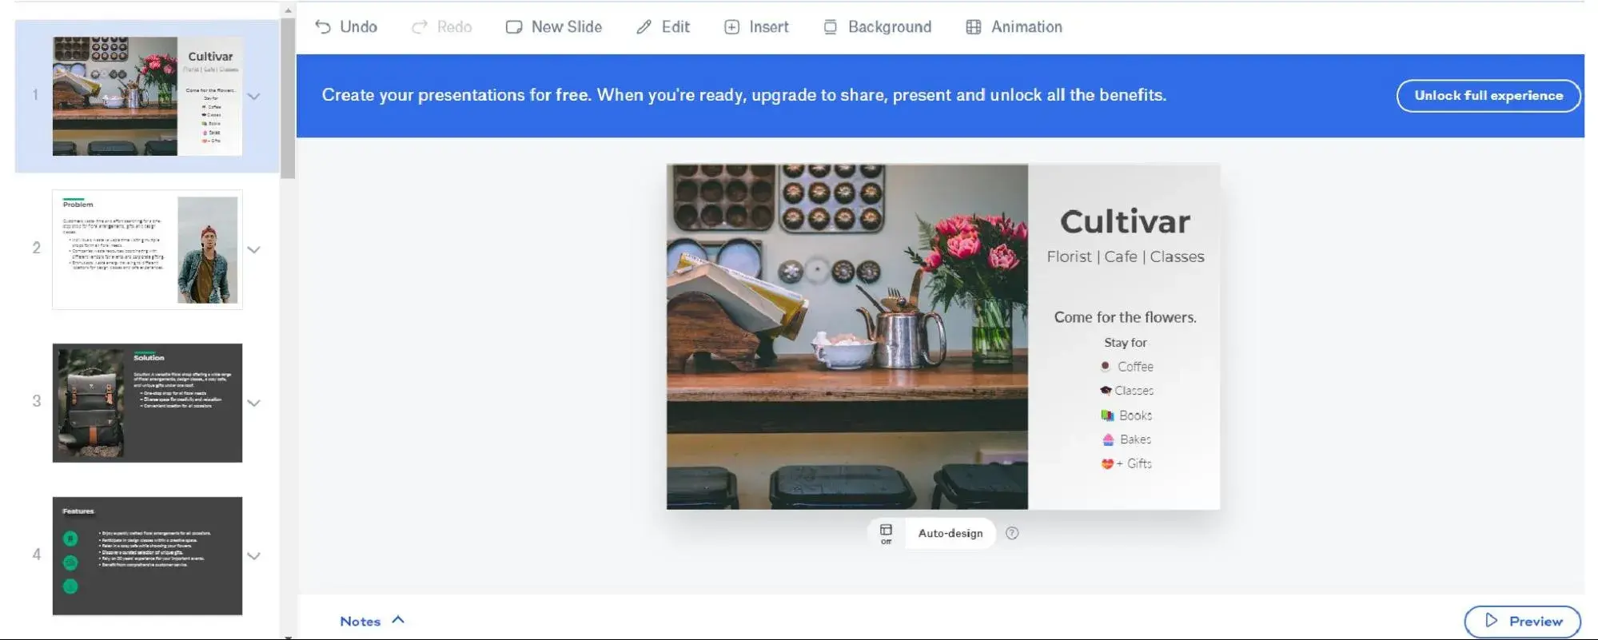Open the Background tool icon
The image size is (1598, 640).
coord(831,27)
